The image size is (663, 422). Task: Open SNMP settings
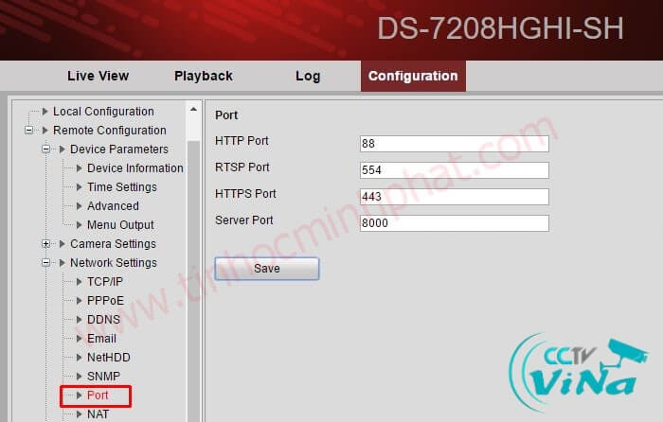coord(103,377)
